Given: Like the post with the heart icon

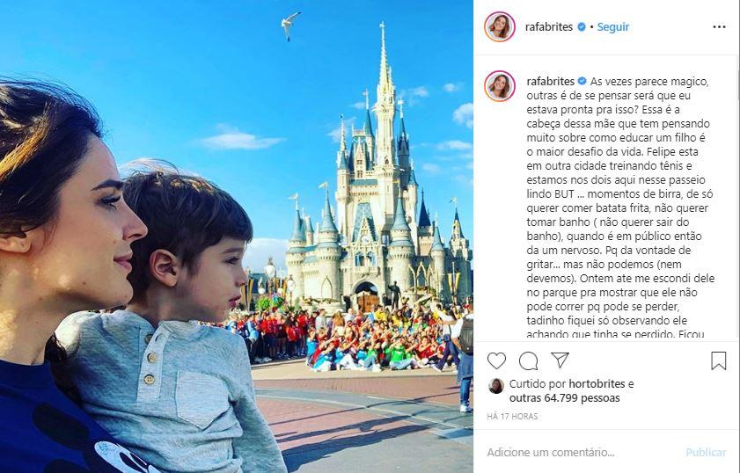Looking at the screenshot, I should (496, 360).
